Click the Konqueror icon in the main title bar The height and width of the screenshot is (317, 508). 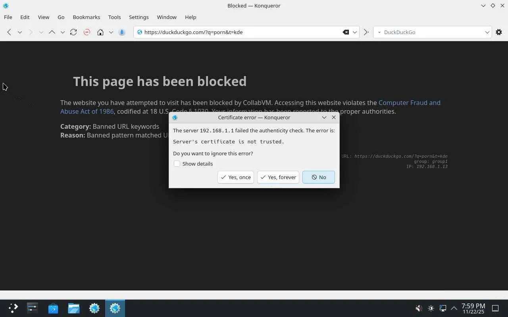(x=6, y=6)
